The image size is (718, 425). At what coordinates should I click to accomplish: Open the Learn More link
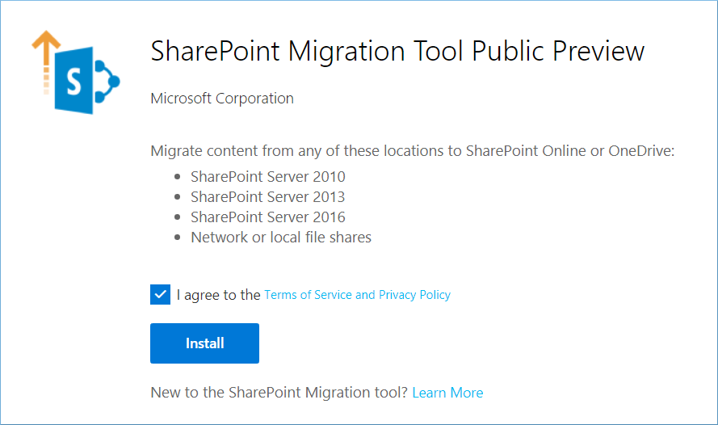point(447,393)
